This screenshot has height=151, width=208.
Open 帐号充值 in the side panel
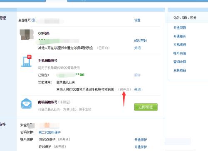click(x=180, y=53)
